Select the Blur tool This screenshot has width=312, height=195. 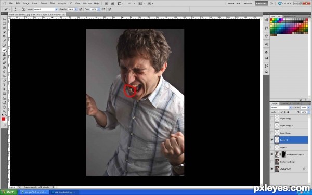tap(4, 71)
